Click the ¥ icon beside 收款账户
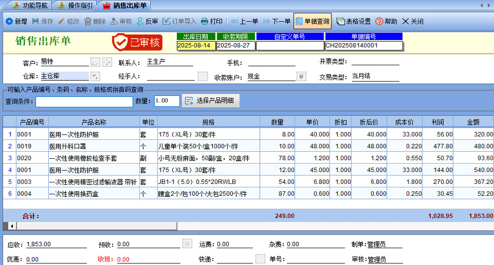Image resolution: width=494 pixels, height=265 pixels. click(x=301, y=76)
